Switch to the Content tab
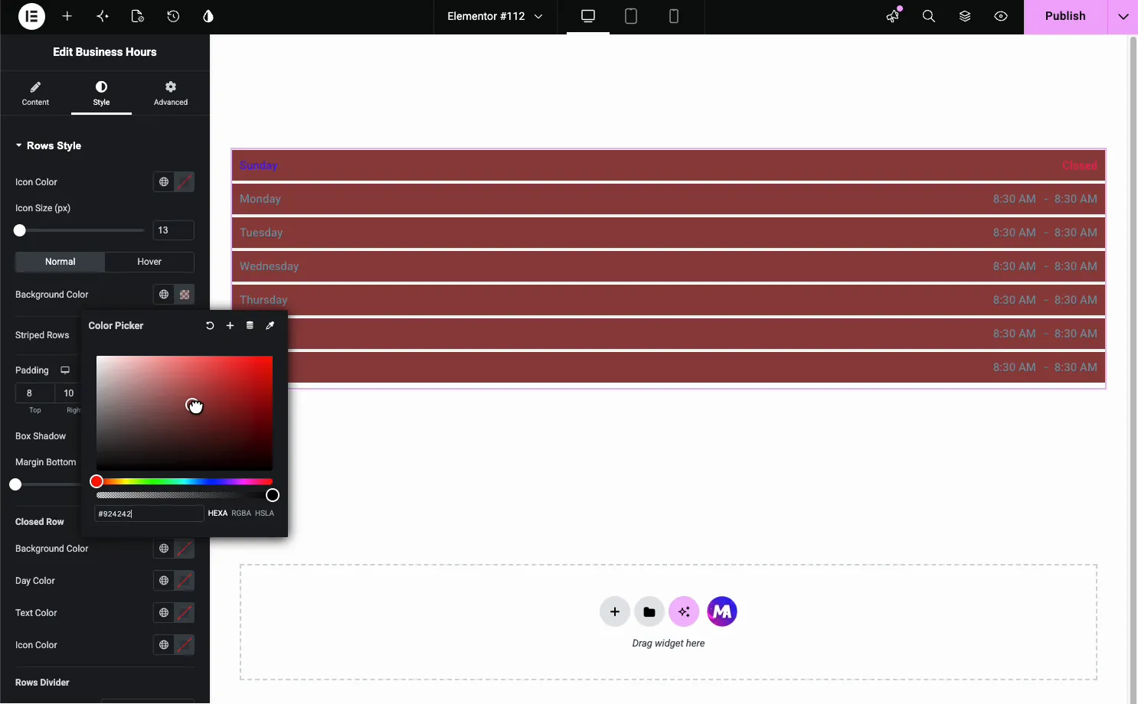This screenshot has width=1138, height=704. tap(35, 93)
